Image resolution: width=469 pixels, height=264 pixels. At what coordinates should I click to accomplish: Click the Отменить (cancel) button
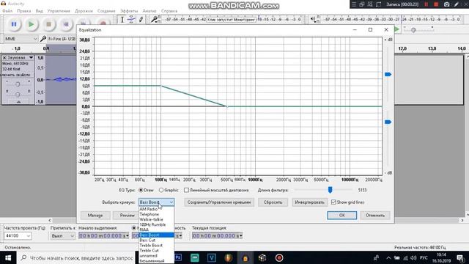pyautogui.click(x=375, y=215)
